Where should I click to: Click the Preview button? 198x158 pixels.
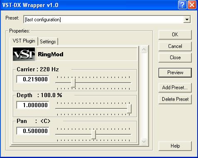point(175,73)
